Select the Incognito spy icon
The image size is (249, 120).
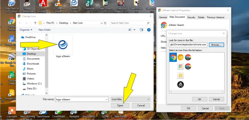coord(181,84)
